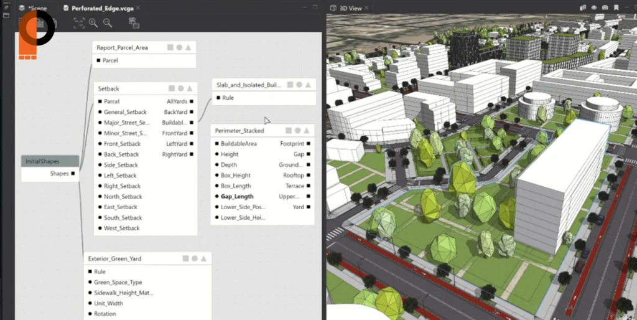
Task: Switch to the Scene tab
Action: click(x=37, y=8)
